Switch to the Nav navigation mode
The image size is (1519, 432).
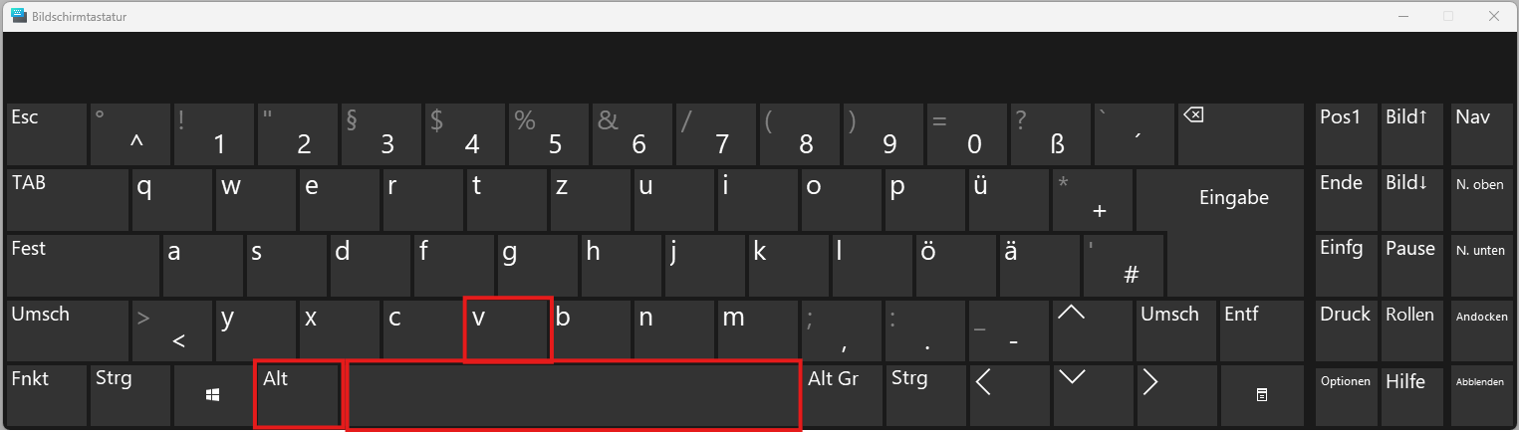[1480, 134]
